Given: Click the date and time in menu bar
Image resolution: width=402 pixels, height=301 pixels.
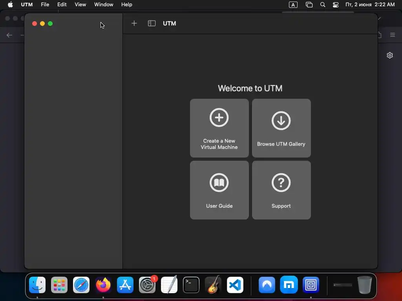Looking at the screenshot, I should coord(370,5).
